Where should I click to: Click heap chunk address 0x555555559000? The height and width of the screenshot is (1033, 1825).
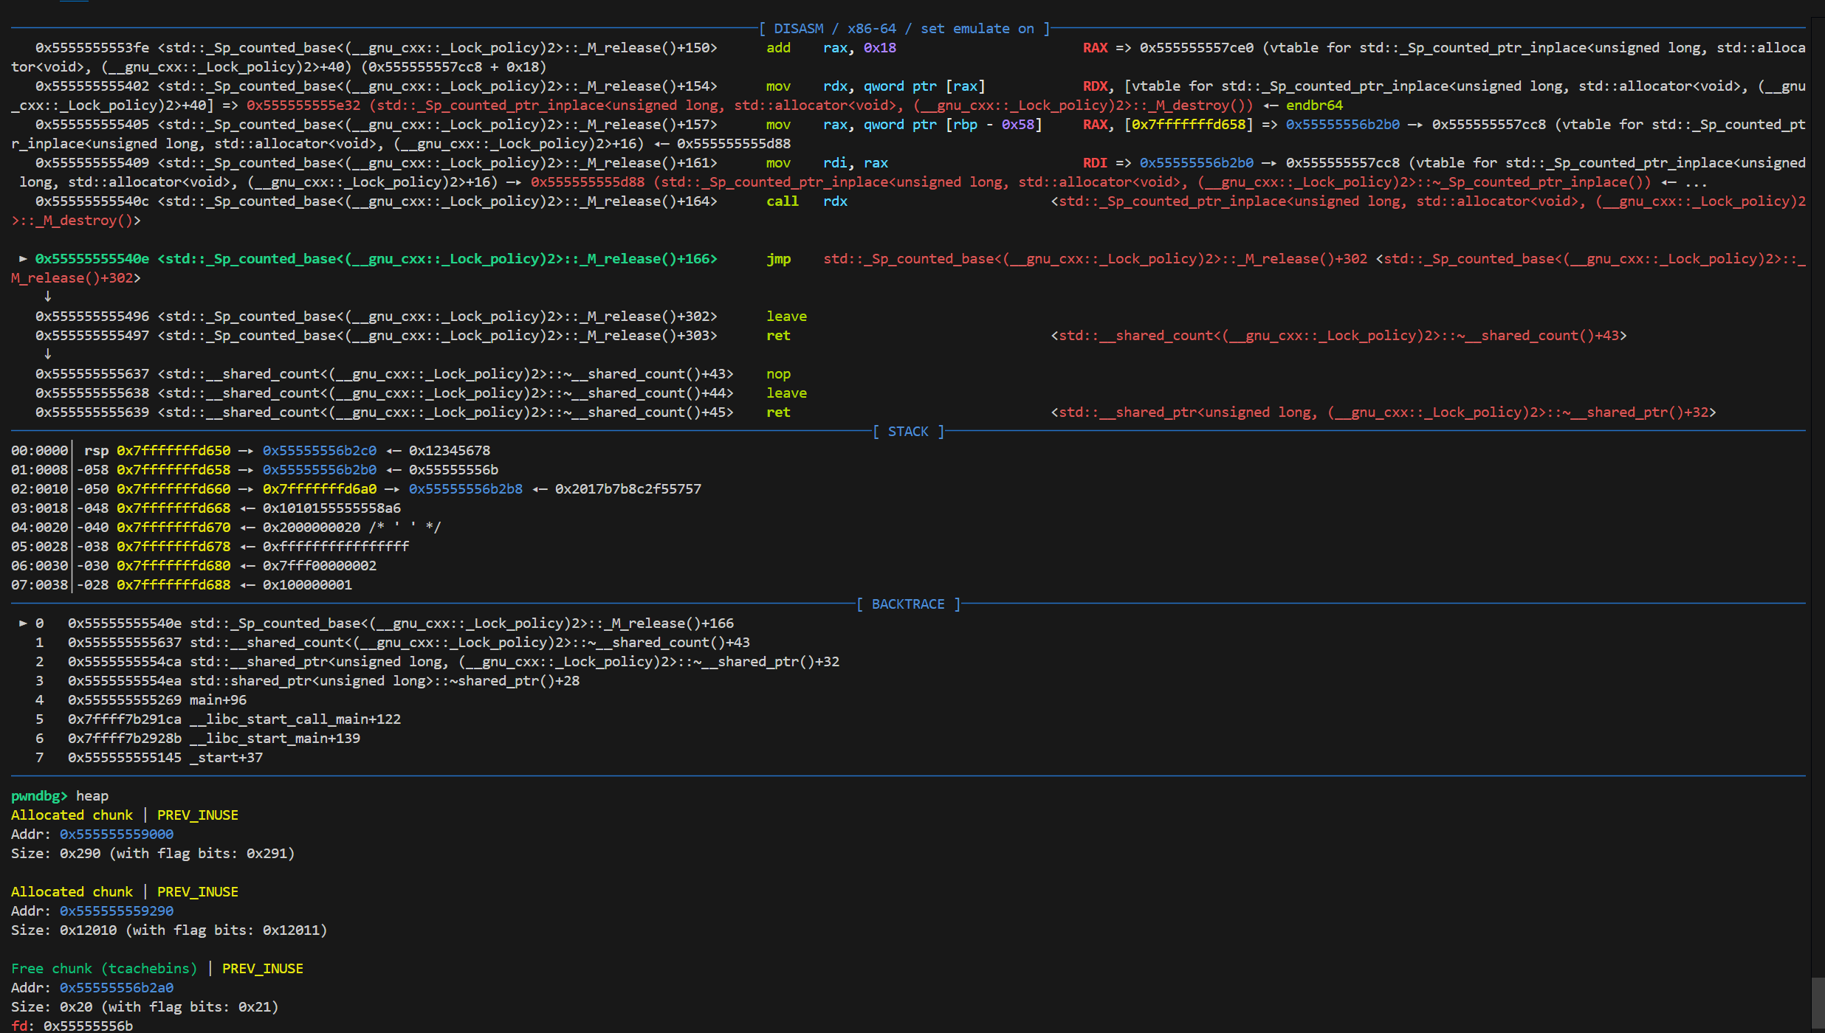(x=117, y=835)
